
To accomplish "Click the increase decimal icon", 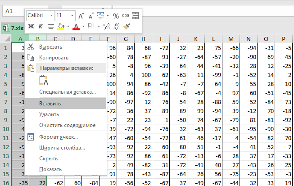I will coord(107,27).
